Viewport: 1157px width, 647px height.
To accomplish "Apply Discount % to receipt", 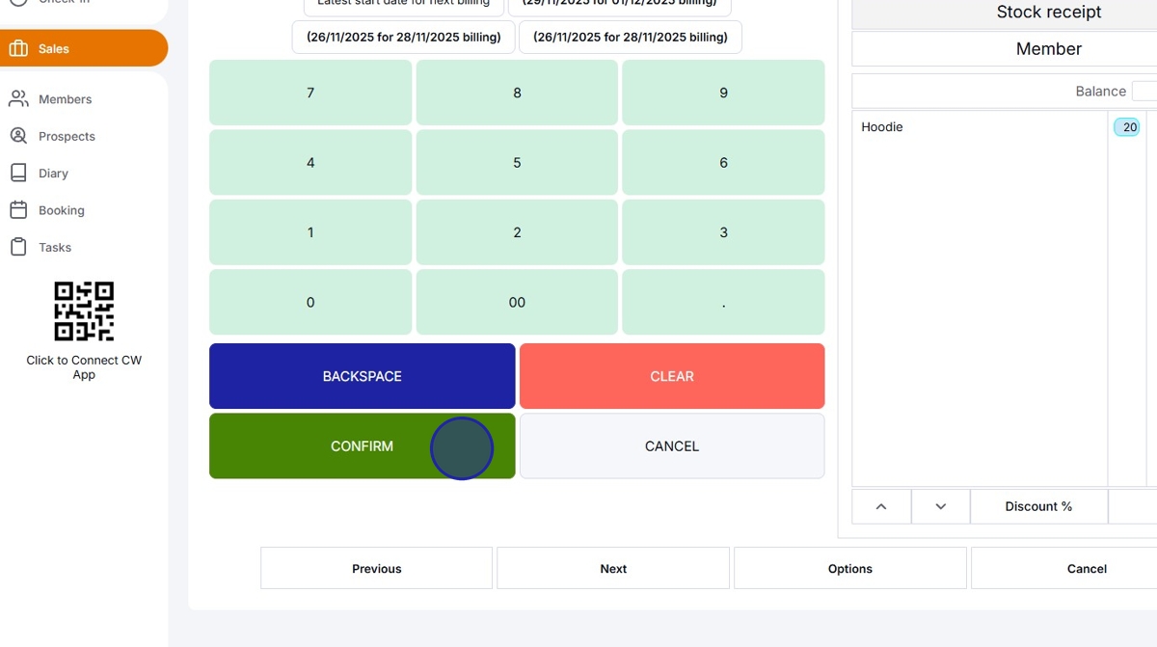I will point(1038,506).
